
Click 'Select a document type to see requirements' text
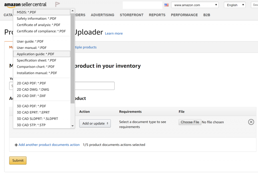[x=143, y=124]
